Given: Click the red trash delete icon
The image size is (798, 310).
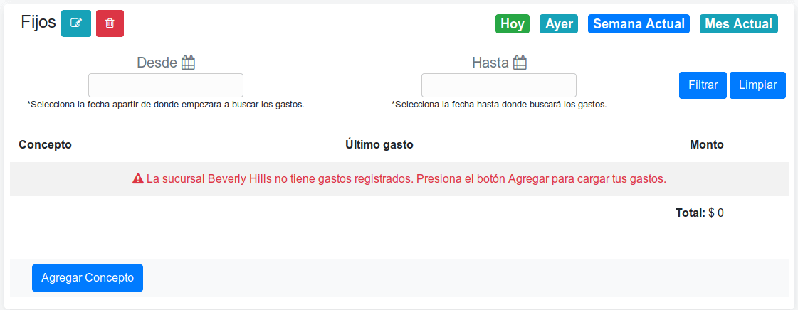Looking at the screenshot, I should click(x=110, y=23).
